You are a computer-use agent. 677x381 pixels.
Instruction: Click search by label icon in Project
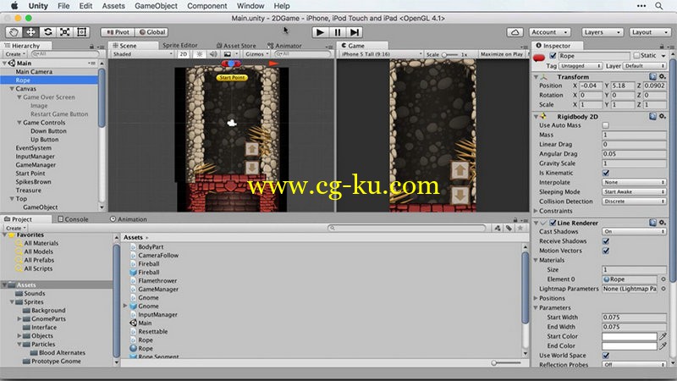coord(509,228)
